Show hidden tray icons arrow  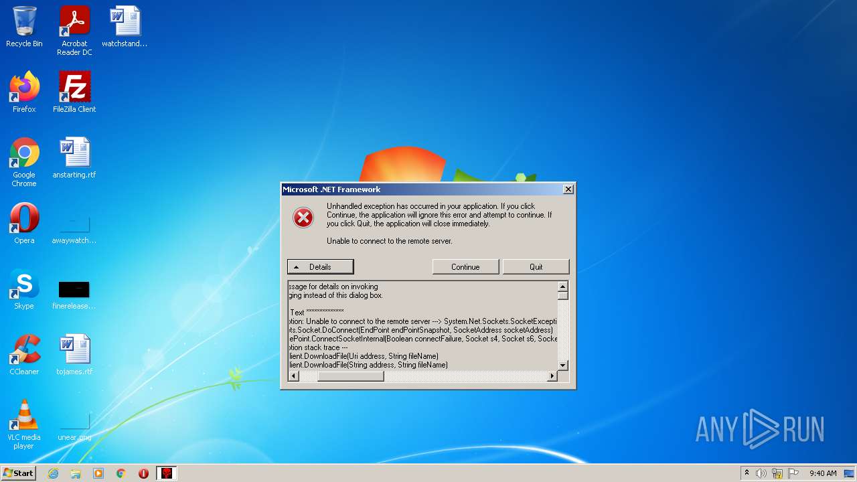coord(747,473)
